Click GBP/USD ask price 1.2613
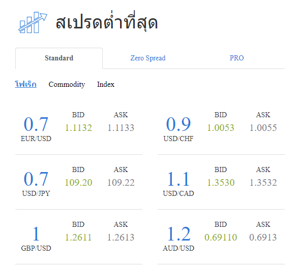Image resolution: width=299 pixels, height=272 pixels. coord(121,237)
